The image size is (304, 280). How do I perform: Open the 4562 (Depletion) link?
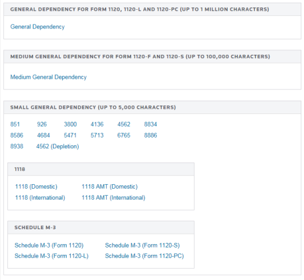click(58, 147)
